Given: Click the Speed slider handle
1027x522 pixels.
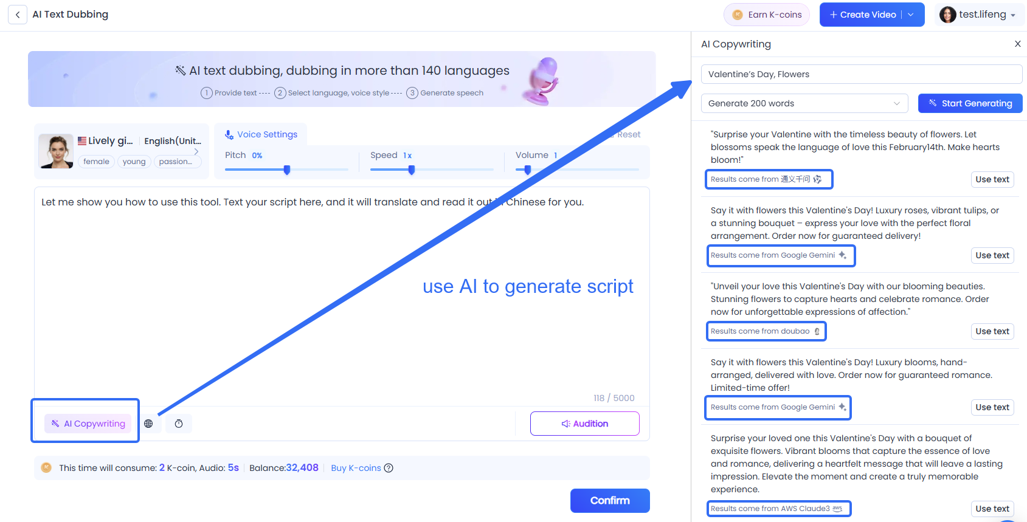Looking at the screenshot, I should [x=412, y=170].
